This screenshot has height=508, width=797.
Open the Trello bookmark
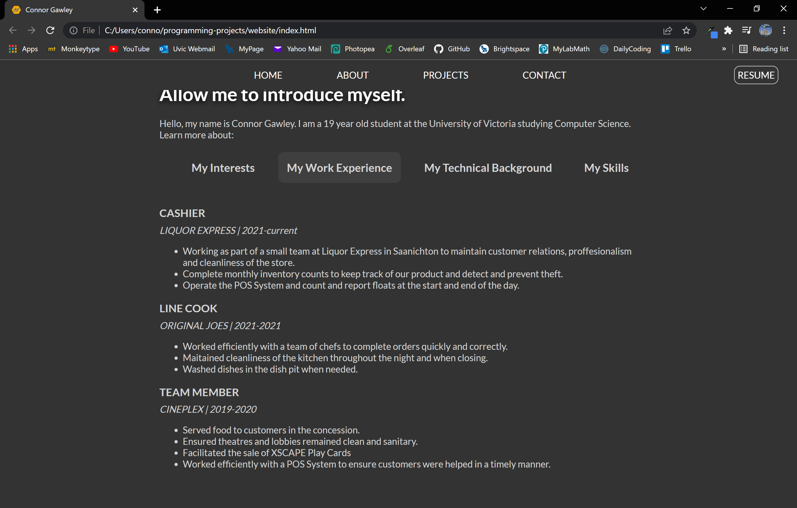pyautogui.click(x=676, y=49)
